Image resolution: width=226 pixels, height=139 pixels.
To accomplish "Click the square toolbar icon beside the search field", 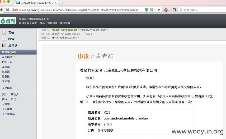I will (174, 10).
